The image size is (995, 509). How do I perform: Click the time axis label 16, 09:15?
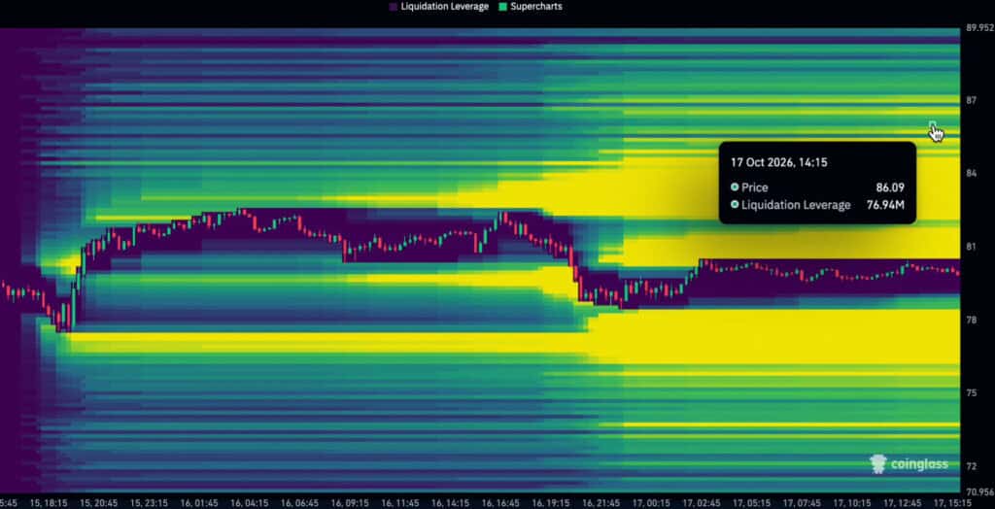pos(350,502)
